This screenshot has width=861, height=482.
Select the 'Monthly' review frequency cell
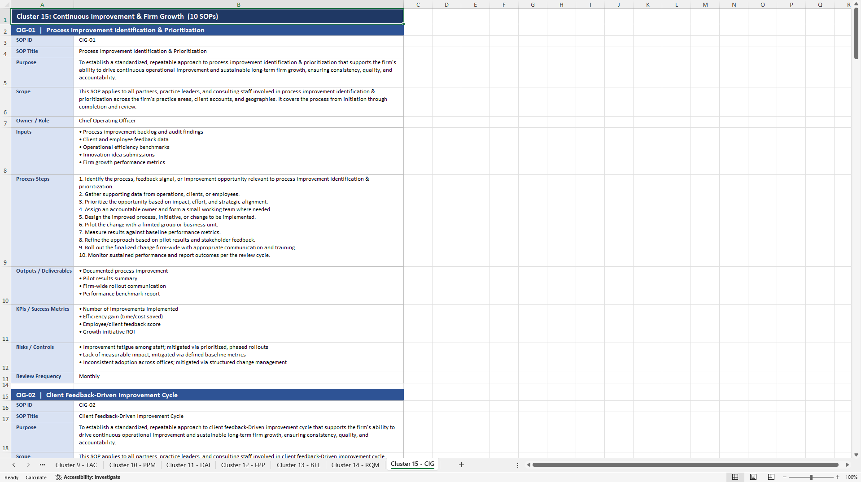click(x=239, y=378)
